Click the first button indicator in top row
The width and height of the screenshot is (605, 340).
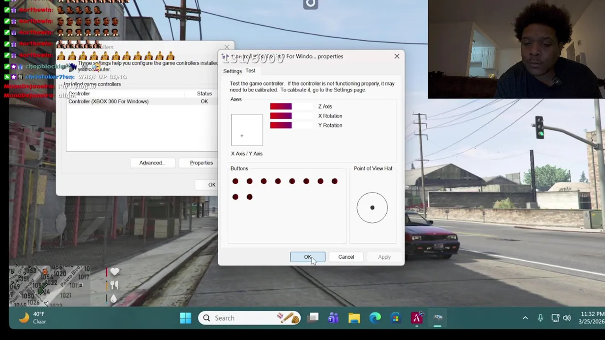click(x=235, y=181)
